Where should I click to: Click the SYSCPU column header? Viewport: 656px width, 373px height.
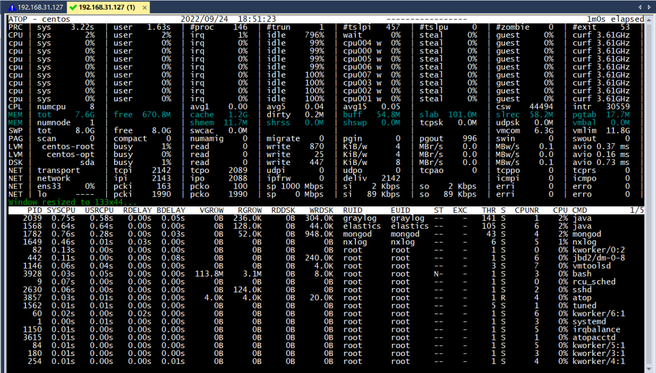[61, 210]
